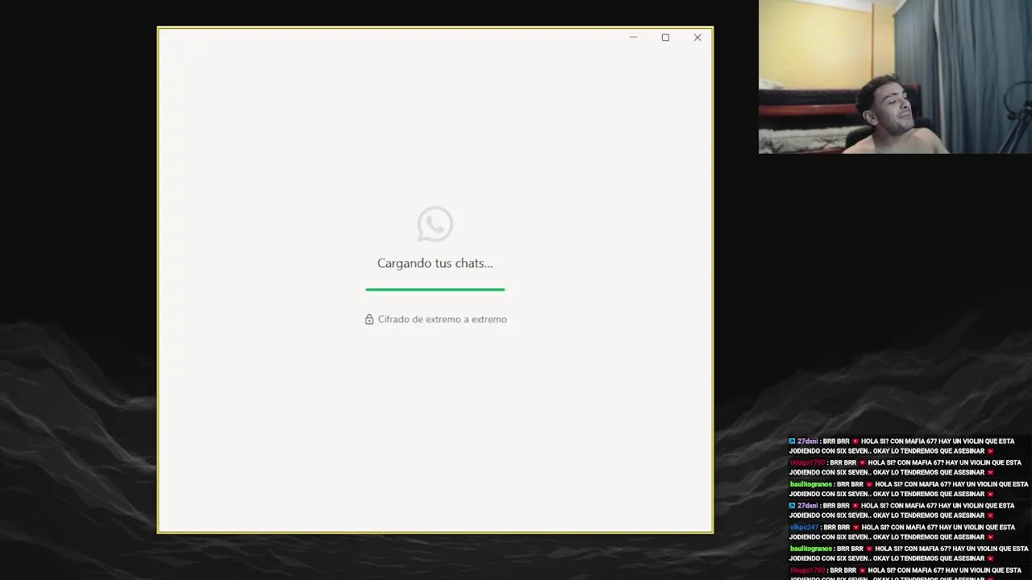Image resolution: width=1032 pixels, height=580 pixels.
Task: Close the WhatsApp window
Action: tap(697, 37)
